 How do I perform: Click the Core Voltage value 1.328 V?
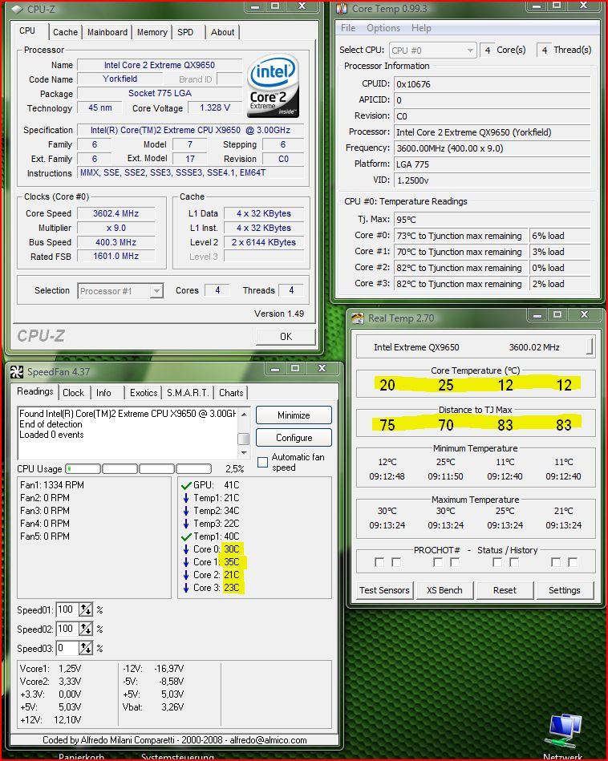click(215, 107)
